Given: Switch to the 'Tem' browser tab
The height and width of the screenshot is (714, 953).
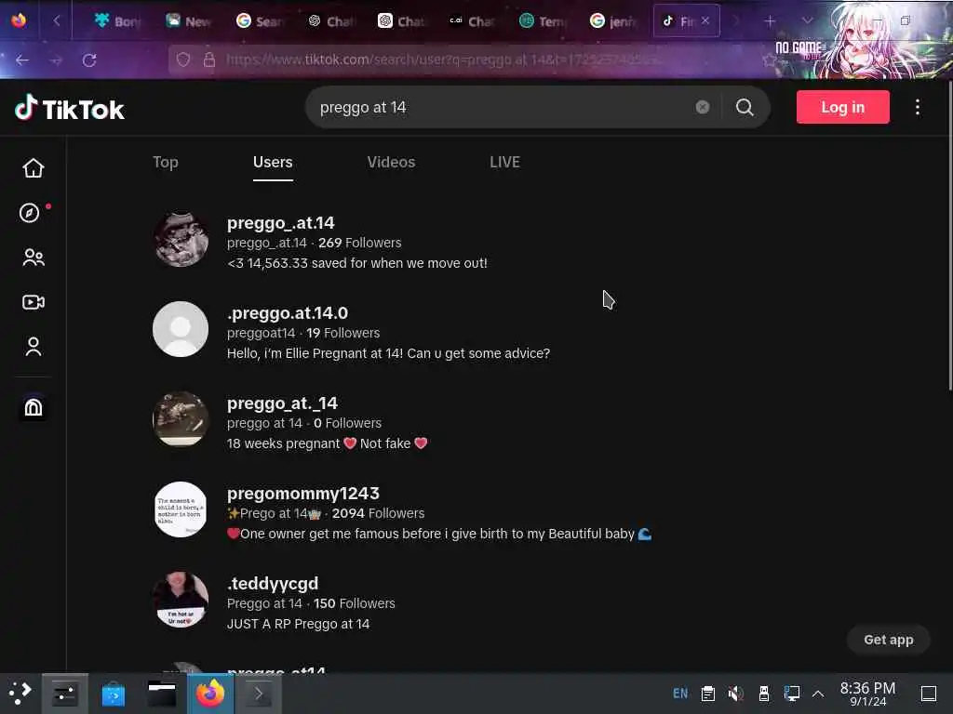Looking at the screenshot, I should (543, 21).
